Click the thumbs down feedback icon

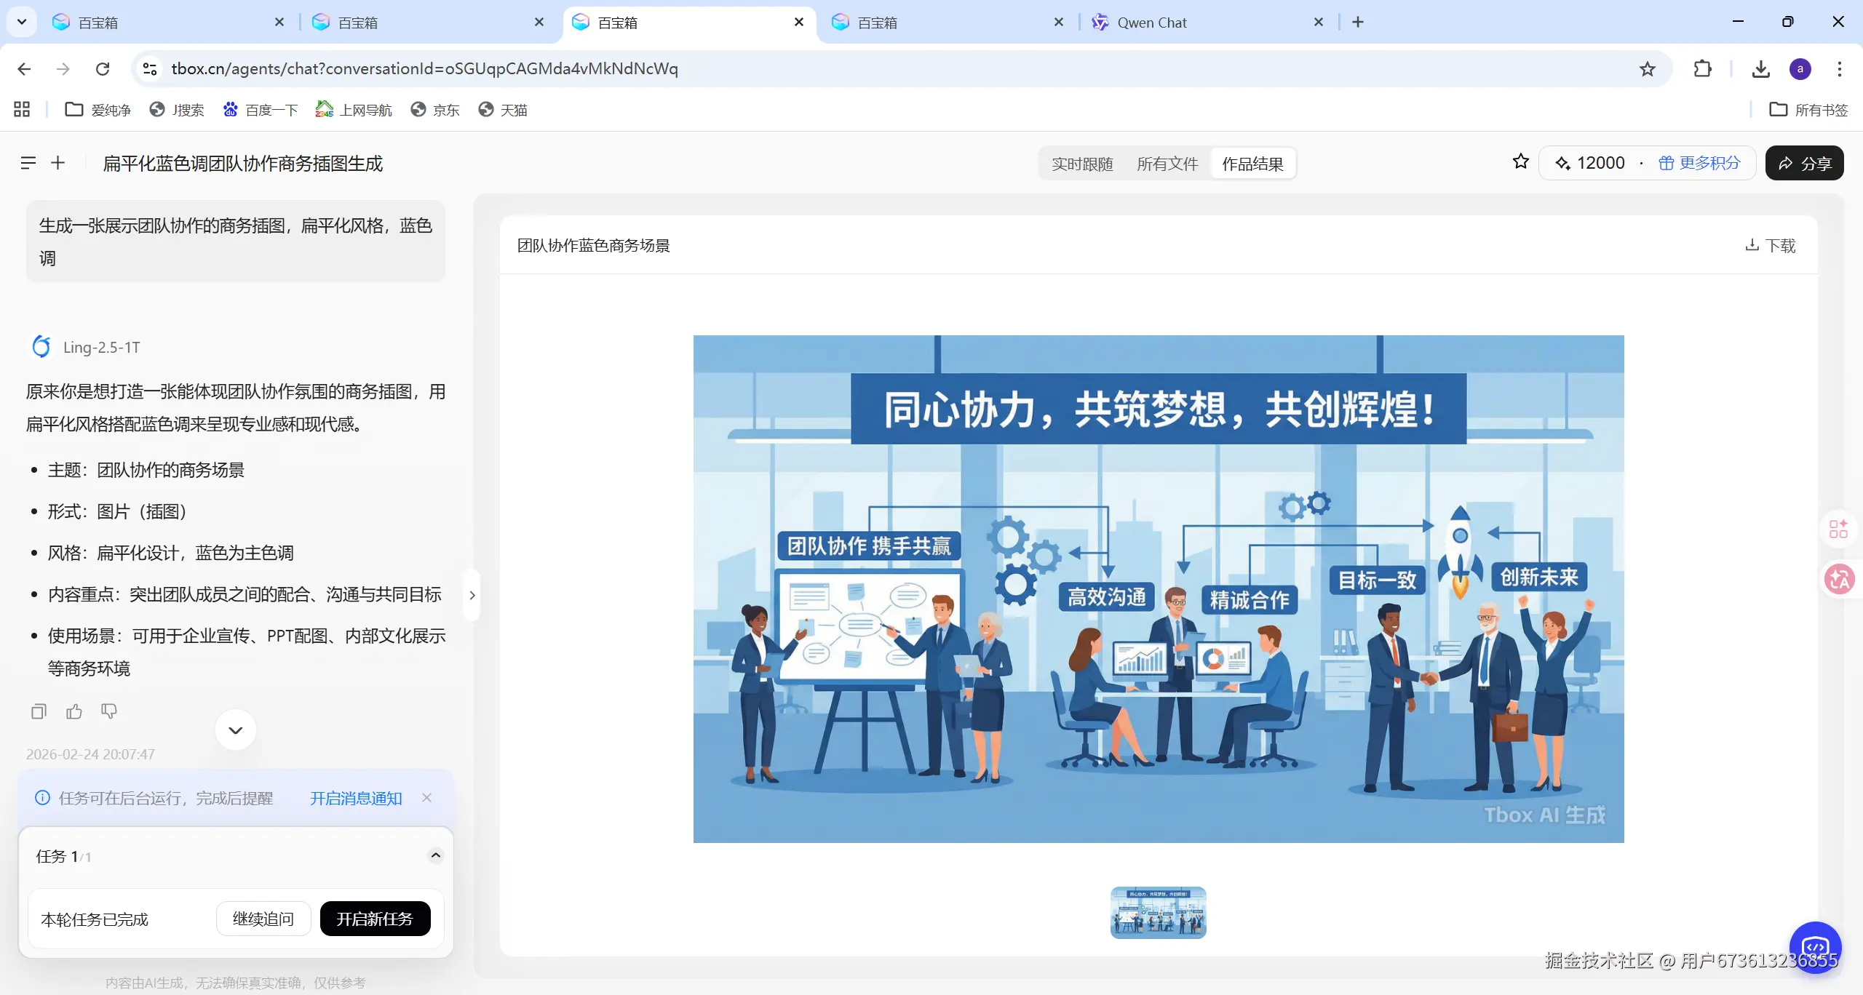pos(109,711)
